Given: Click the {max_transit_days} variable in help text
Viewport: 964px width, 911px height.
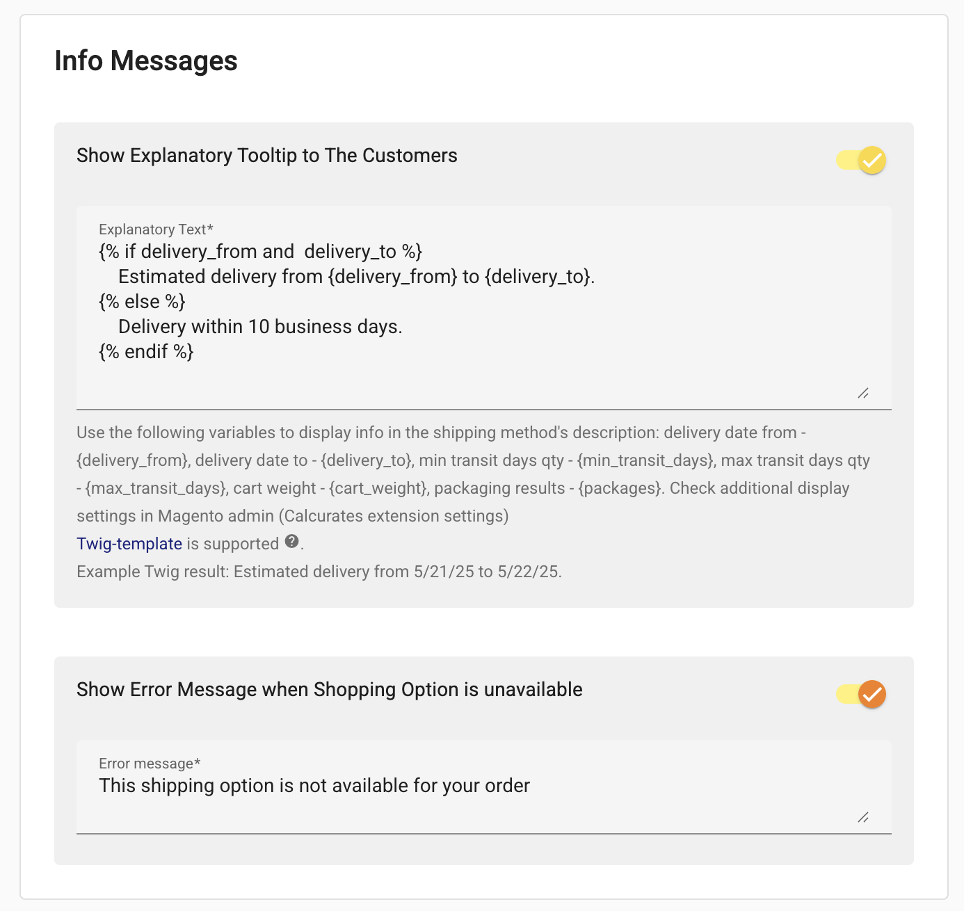Looking at the screenshot, I should click(156, 488).
